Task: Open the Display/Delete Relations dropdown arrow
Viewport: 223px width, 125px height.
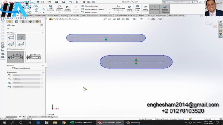Action: point(118,12)
